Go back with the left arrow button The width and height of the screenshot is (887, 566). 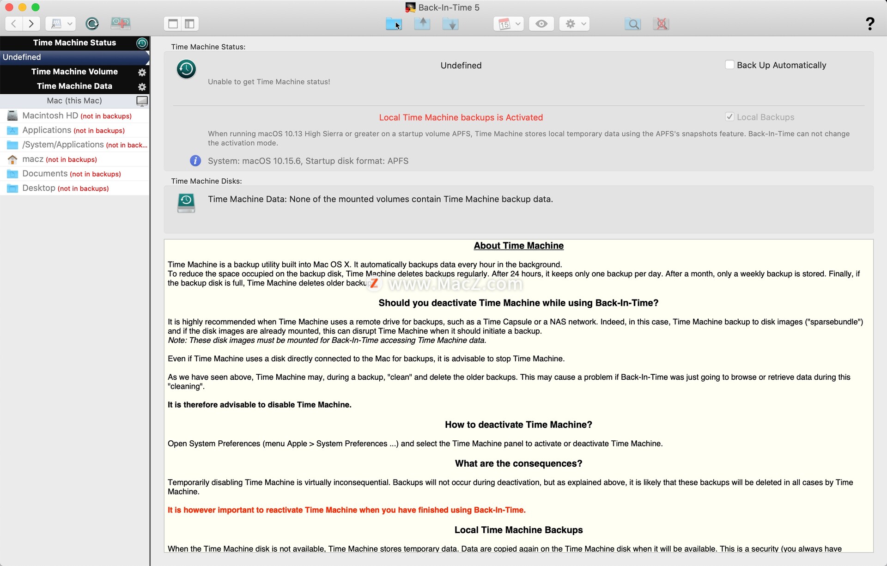[14, 24]
